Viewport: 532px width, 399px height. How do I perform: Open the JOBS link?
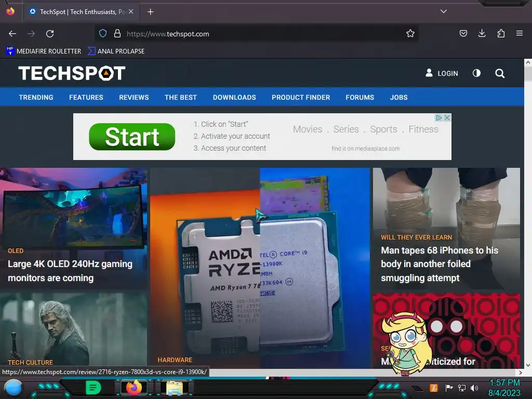pos(398,97)
